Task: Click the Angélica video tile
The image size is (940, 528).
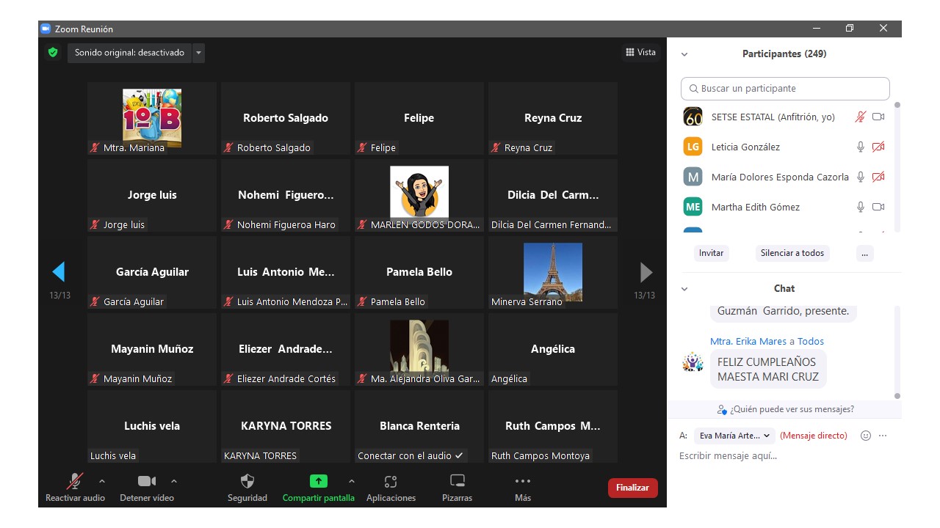Action: [x=553, y=349]
